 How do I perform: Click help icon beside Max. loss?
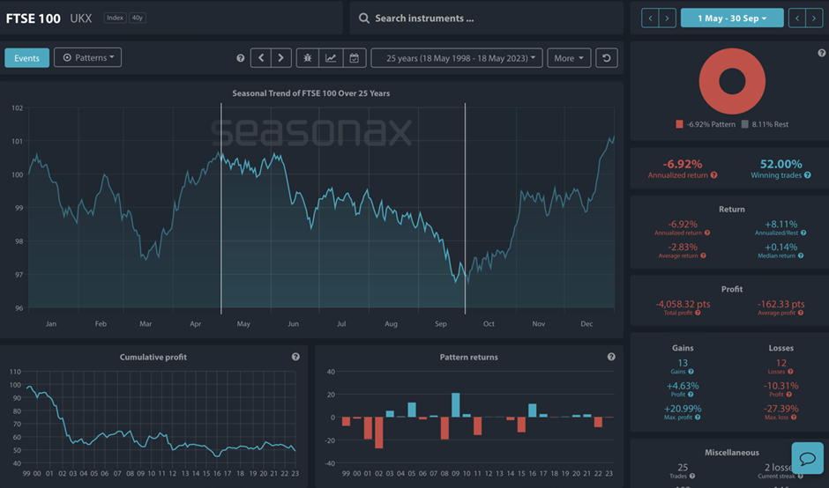(794, 418)
